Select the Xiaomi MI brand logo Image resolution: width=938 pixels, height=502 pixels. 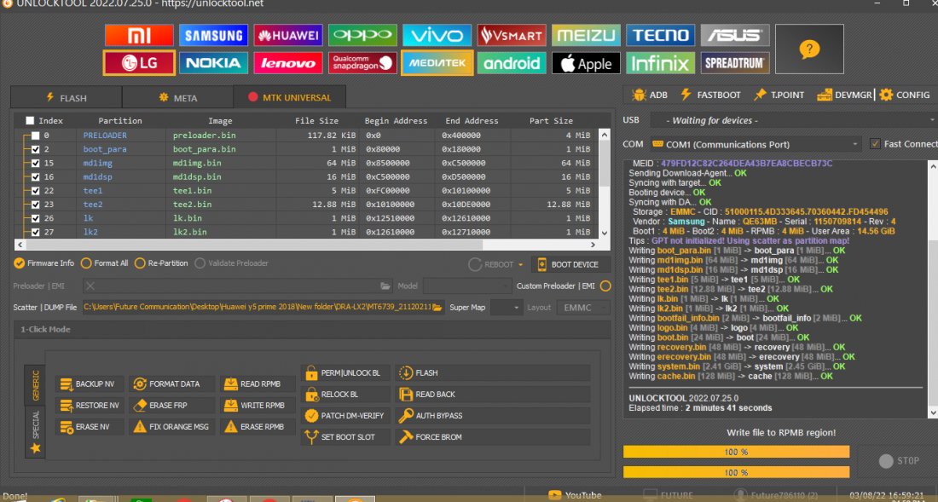[139, 36]
